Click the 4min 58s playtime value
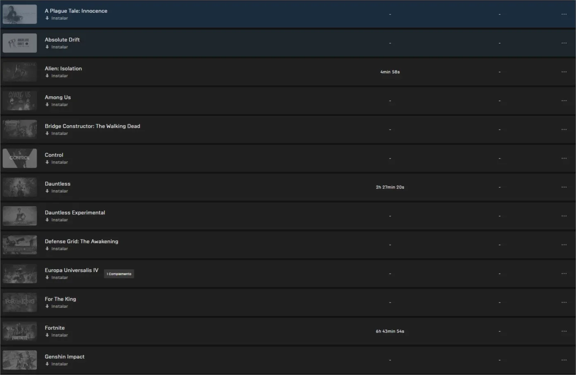 click(x=390, y=72)
